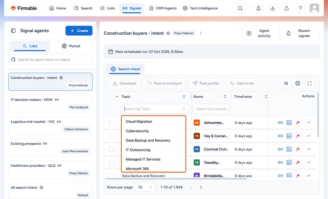
Task: Click the Ashcombe company logo
Action: pyautogui.click(x=197, y=123)
